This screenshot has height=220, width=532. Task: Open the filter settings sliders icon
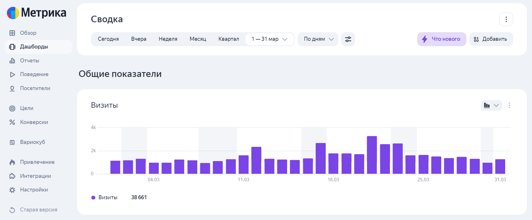click(348, 39)
